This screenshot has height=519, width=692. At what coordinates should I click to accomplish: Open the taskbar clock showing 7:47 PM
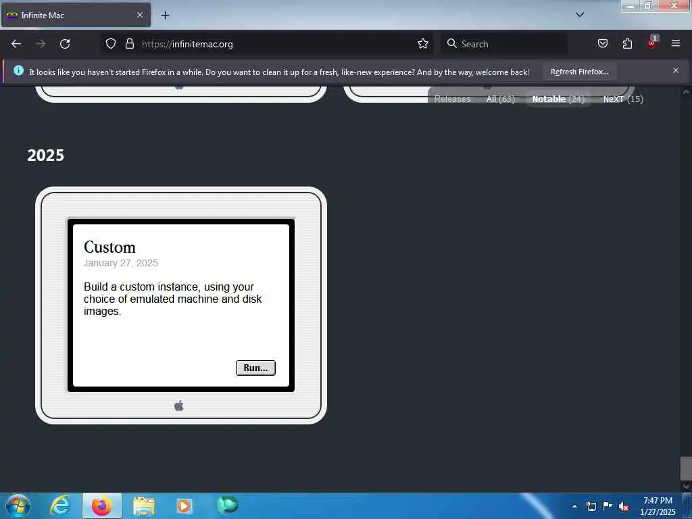[x=658, y=505]
